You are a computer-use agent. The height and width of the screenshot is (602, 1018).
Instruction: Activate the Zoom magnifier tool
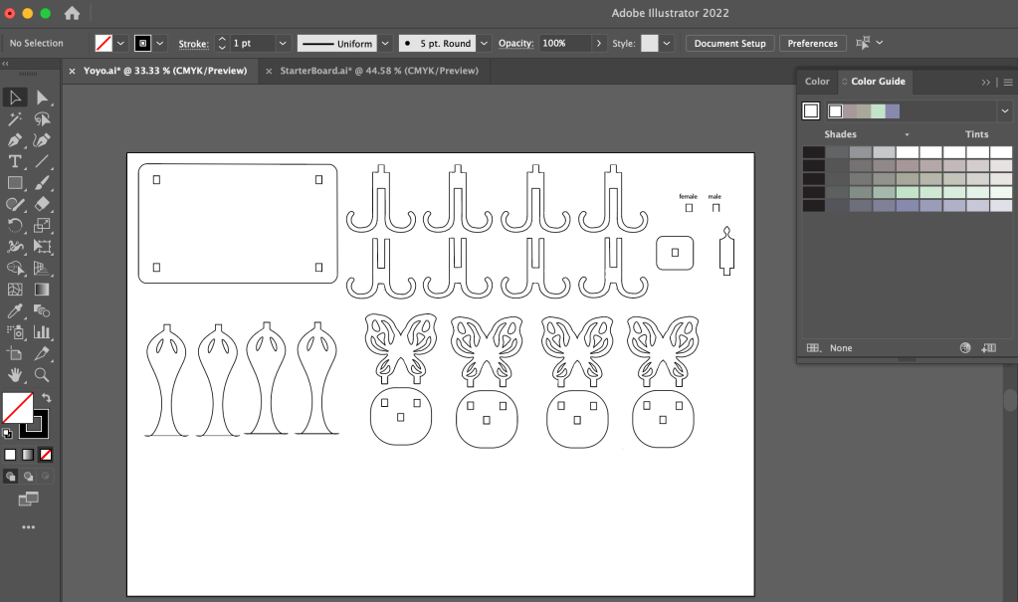click(x=42, y=375)
